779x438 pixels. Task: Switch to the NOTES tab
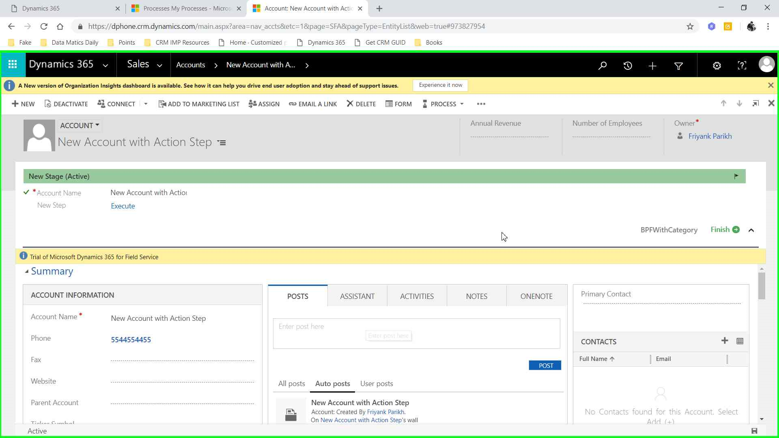coord(476,296)
